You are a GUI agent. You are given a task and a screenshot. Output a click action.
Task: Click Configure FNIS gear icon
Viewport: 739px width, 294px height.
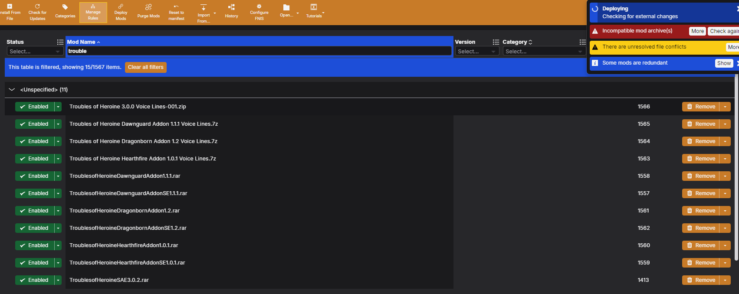(x=259, y=7)
